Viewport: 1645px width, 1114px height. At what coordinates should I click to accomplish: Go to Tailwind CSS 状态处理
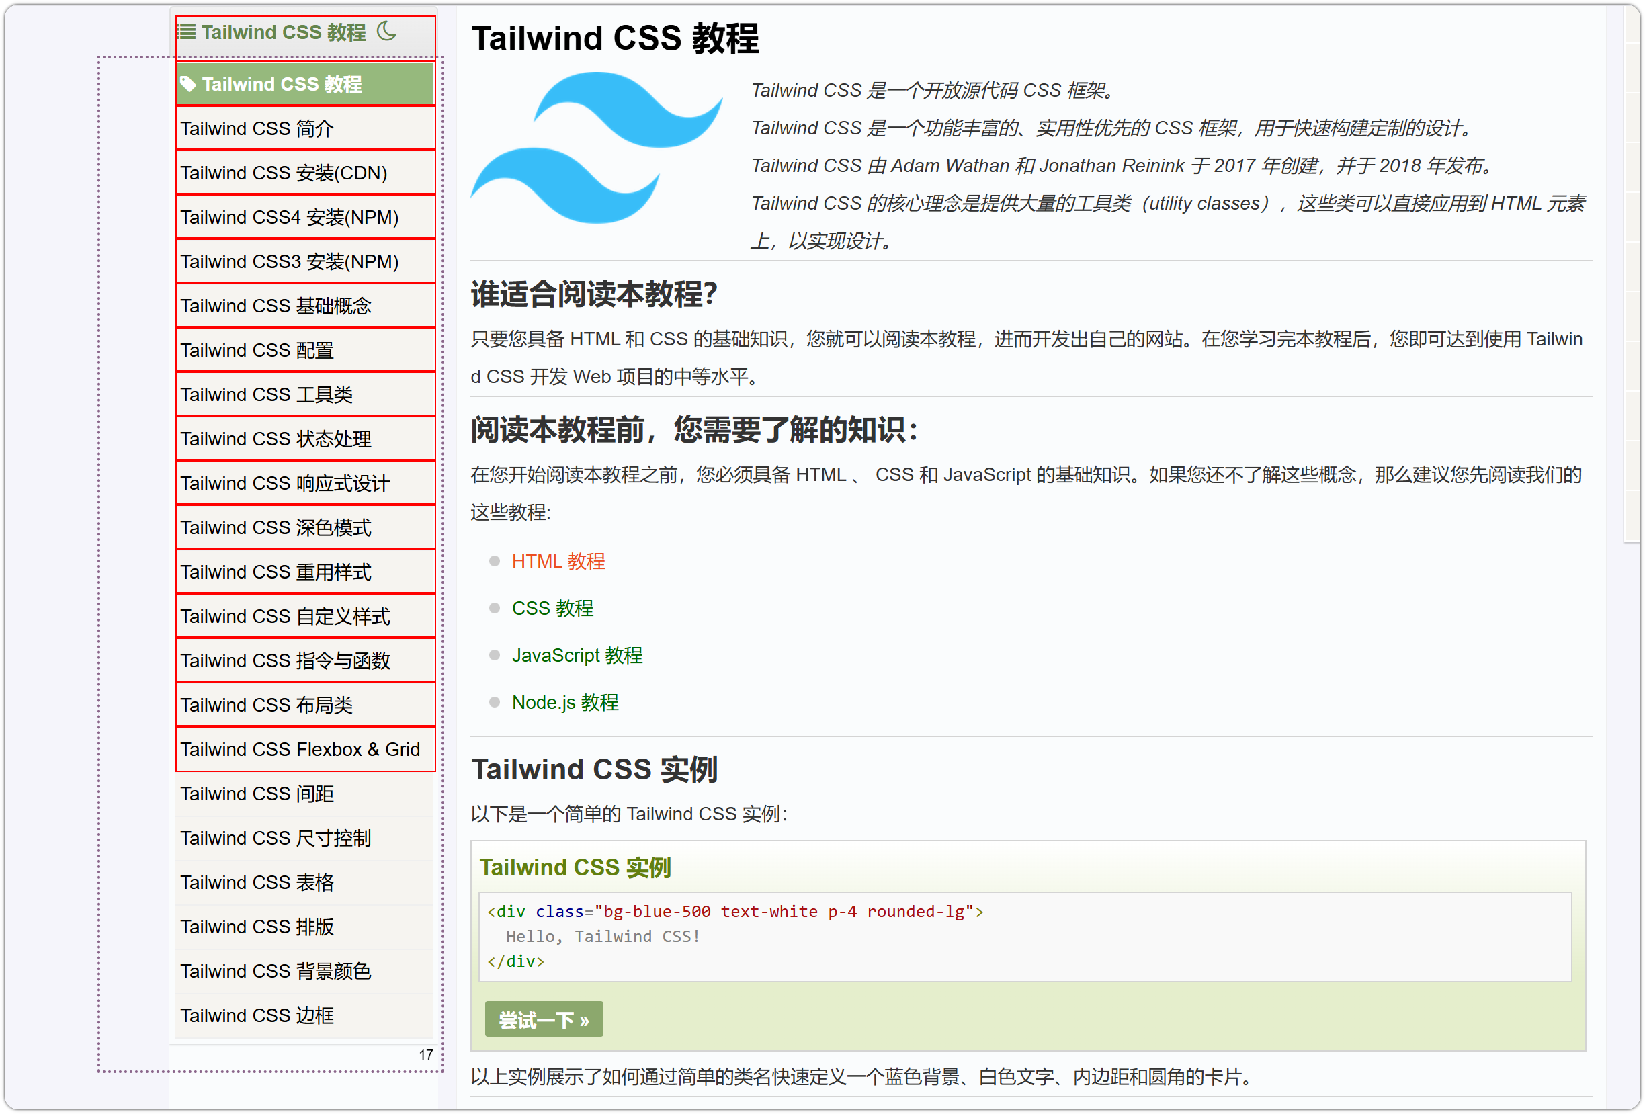(305, 439)
